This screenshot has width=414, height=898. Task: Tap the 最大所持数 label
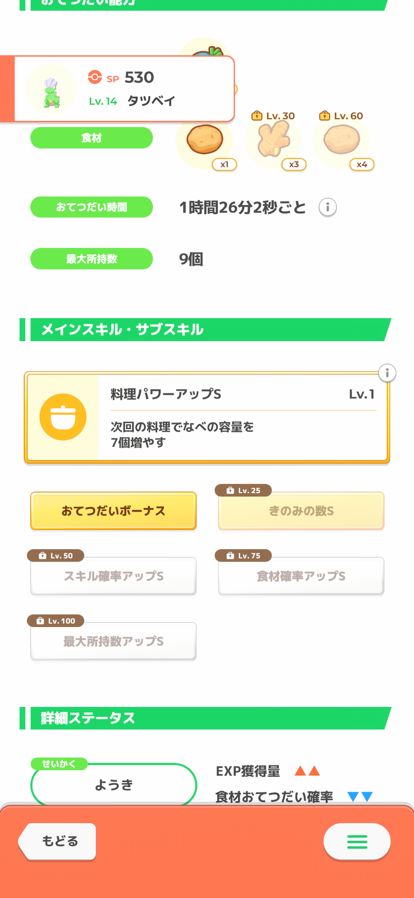92,259
